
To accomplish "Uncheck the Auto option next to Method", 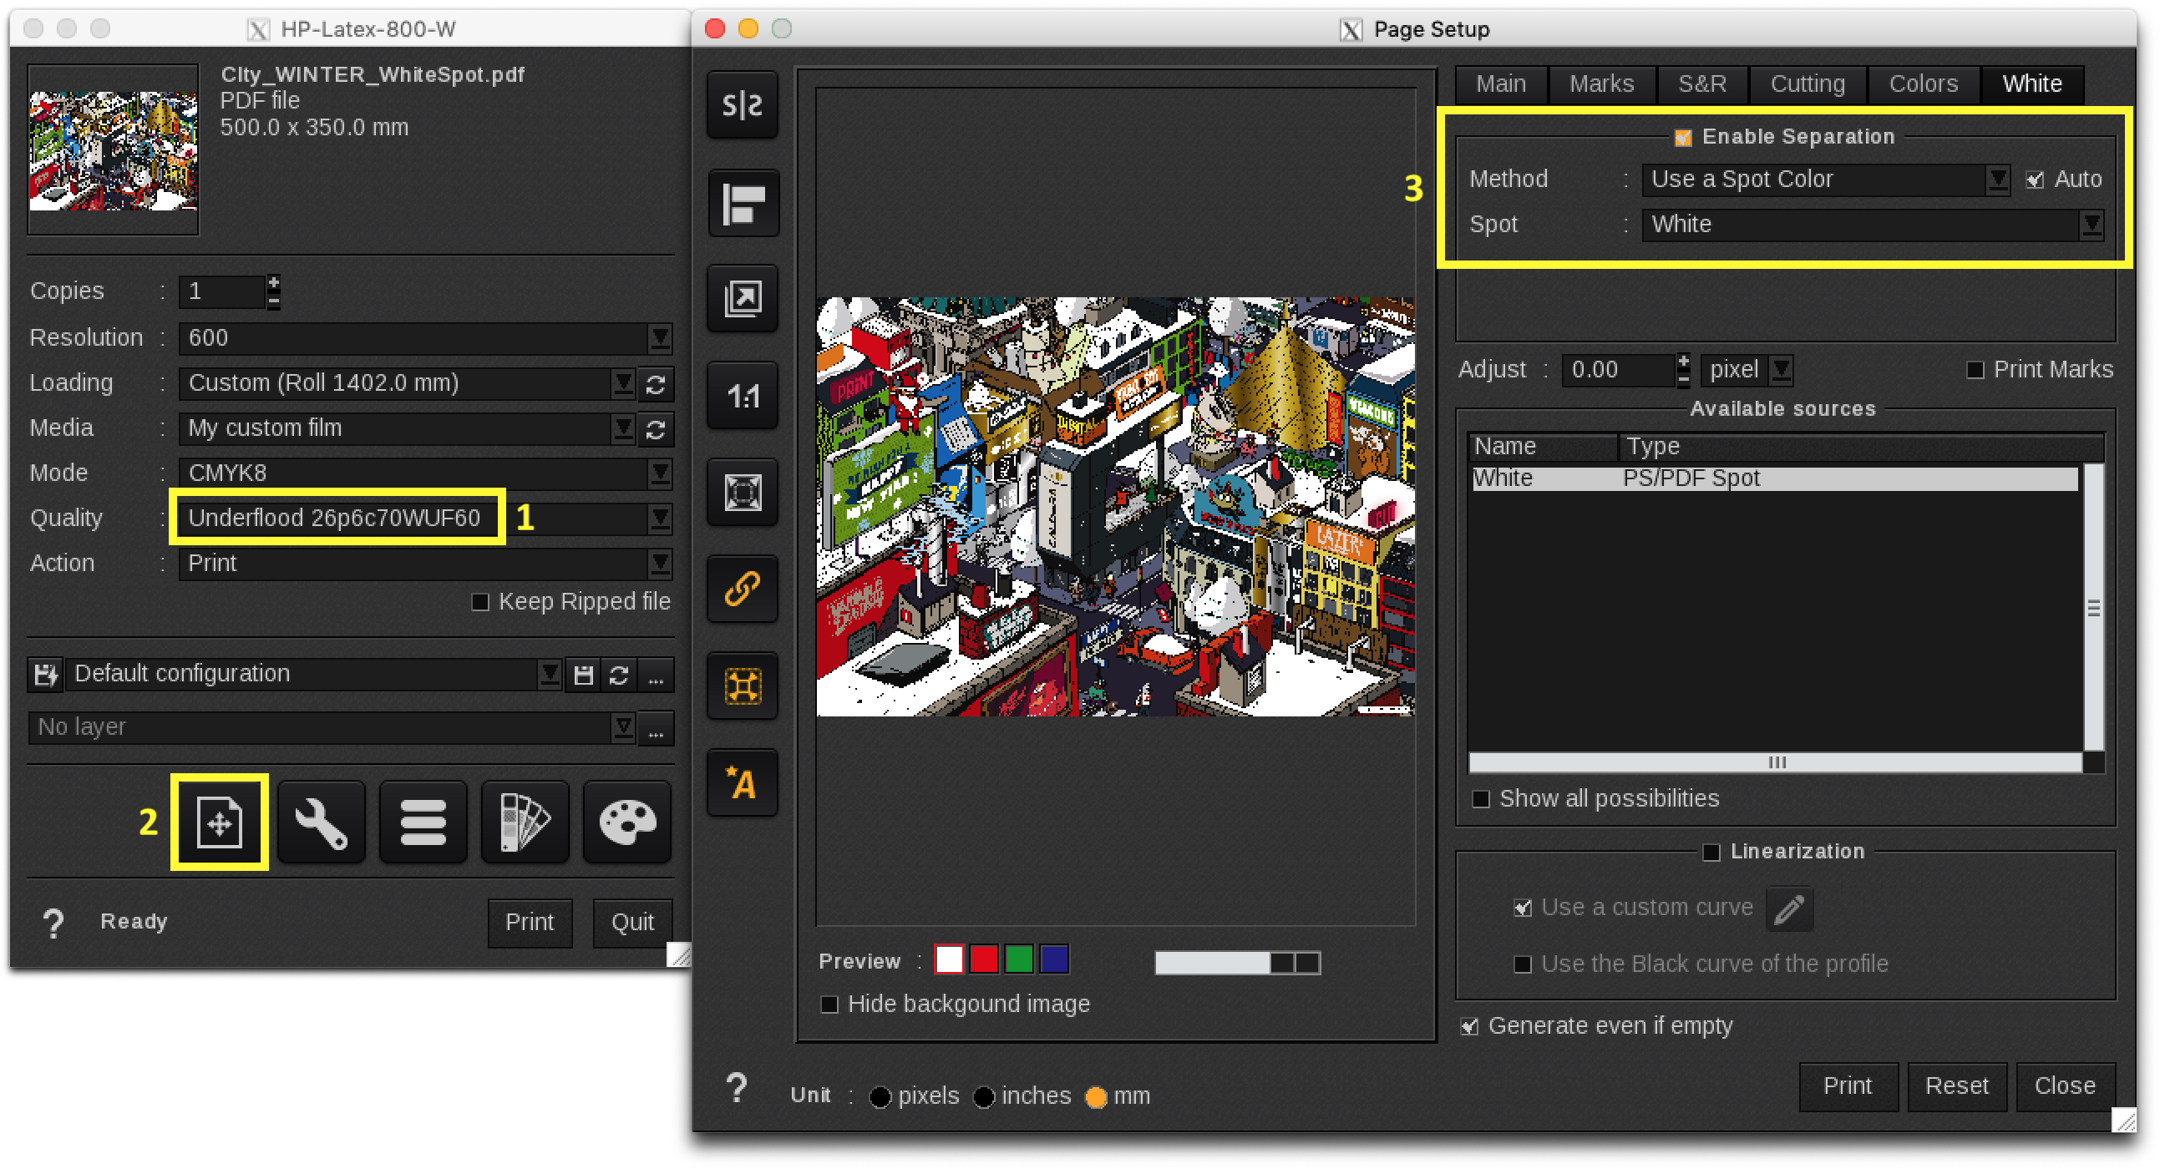I will click(2035, 180).
